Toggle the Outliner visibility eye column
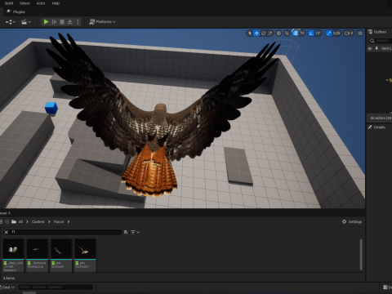 pyautogui.click(x=370, y=48)
